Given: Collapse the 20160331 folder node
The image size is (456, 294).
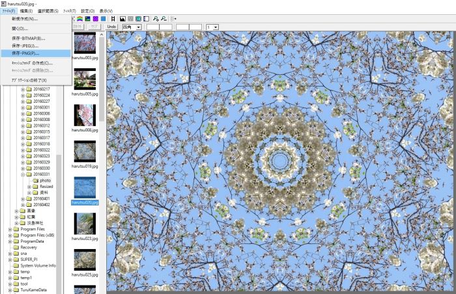Looking at the screenshot, I should (x=23, y=174).
